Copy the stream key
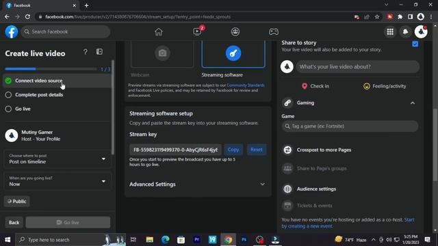 click(x=233, y=150)
